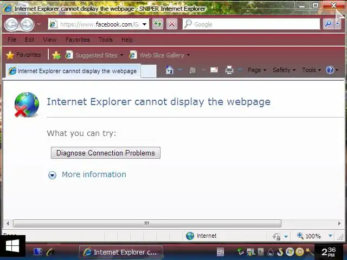
Task: Click the Internet zone globe in status bar
Action: point(190,236)
